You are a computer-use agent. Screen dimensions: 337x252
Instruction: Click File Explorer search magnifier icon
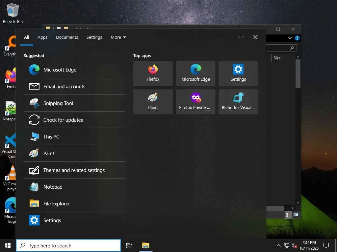click(292, 48)
